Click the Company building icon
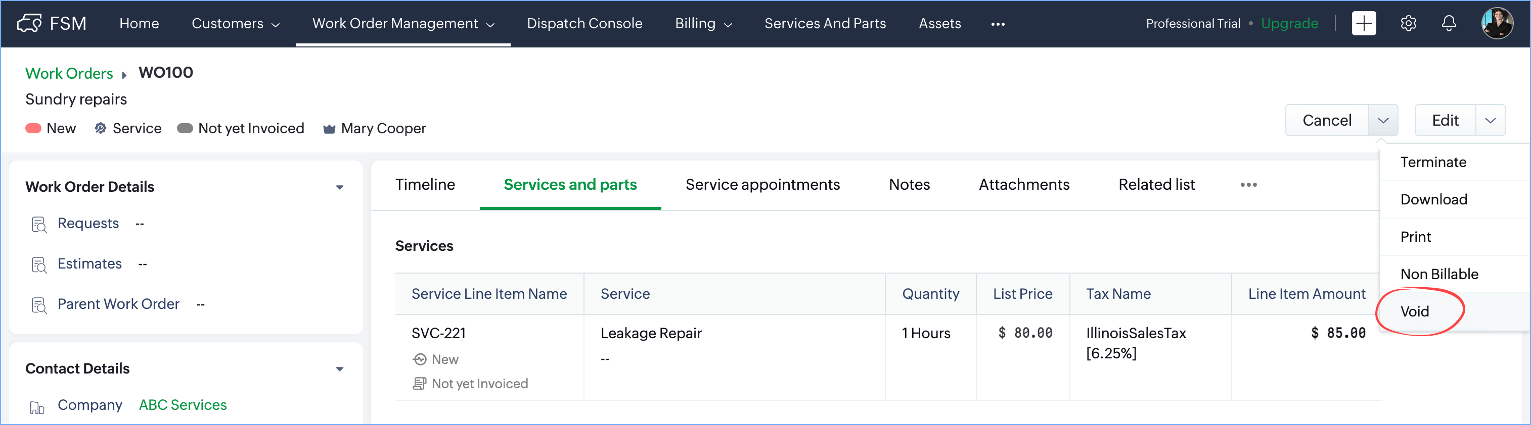 coord(37,407)
